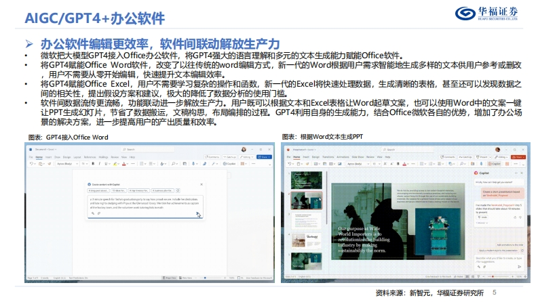
Task: Switch to Animations tab in PowerPoint
Action: pos(343,157)
